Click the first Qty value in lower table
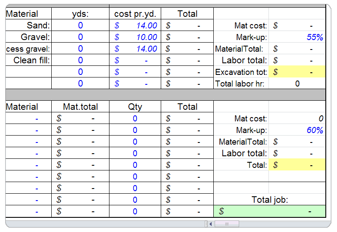 coord(135,119)
